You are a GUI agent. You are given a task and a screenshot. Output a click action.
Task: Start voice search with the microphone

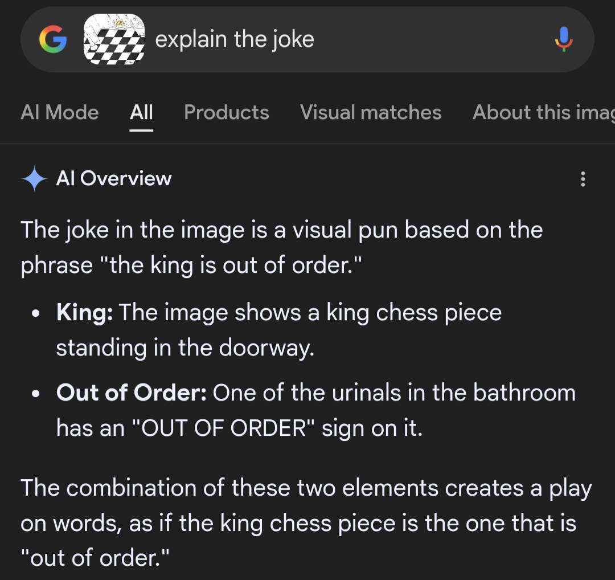pyautogui.click(x=564, y=39)
